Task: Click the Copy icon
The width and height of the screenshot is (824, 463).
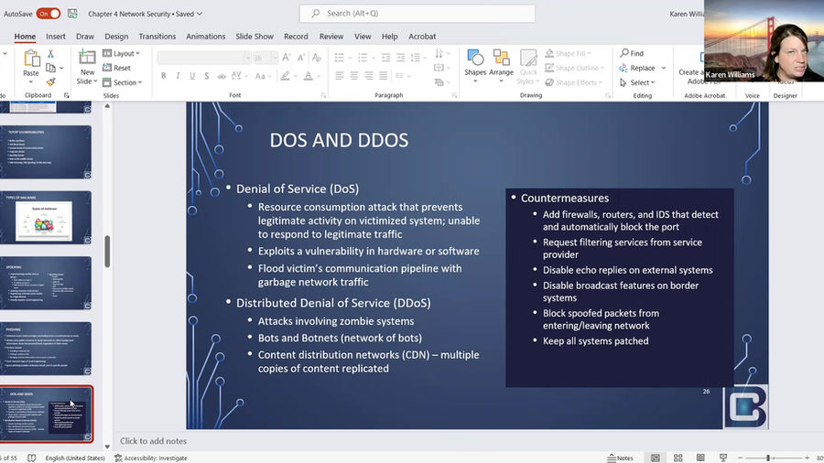Action: point(50,68)
